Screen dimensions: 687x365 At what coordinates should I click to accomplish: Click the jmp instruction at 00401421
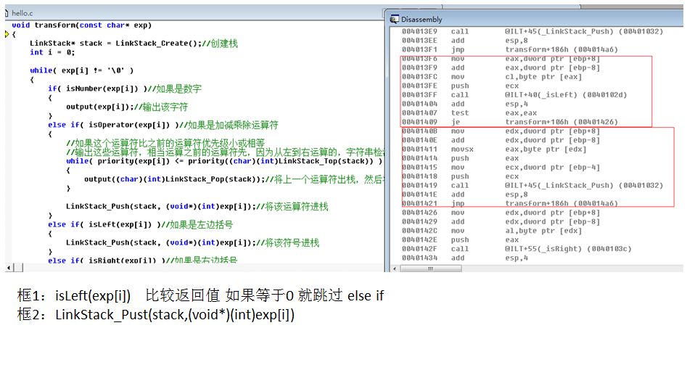pyautogui.click(x=510, y=203)
